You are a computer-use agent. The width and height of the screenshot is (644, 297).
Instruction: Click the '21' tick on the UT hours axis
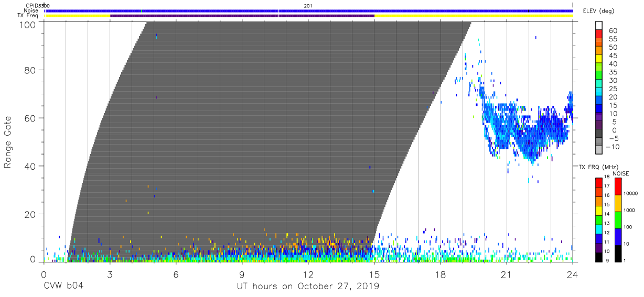pyautogui.click(x=507, y=275)
